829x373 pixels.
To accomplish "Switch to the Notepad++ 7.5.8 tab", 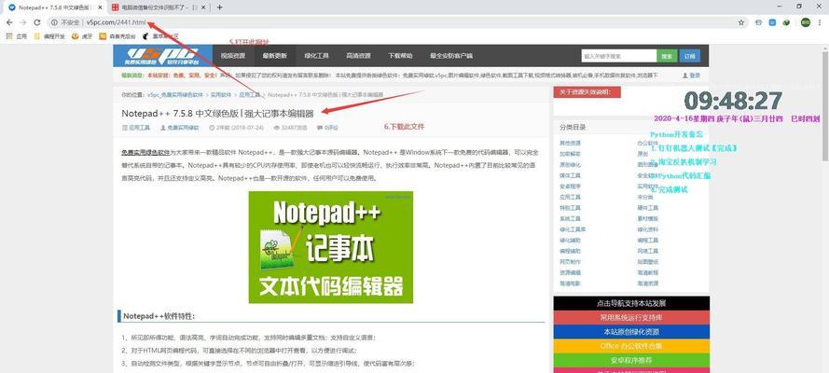I will (x=53, y=7).
